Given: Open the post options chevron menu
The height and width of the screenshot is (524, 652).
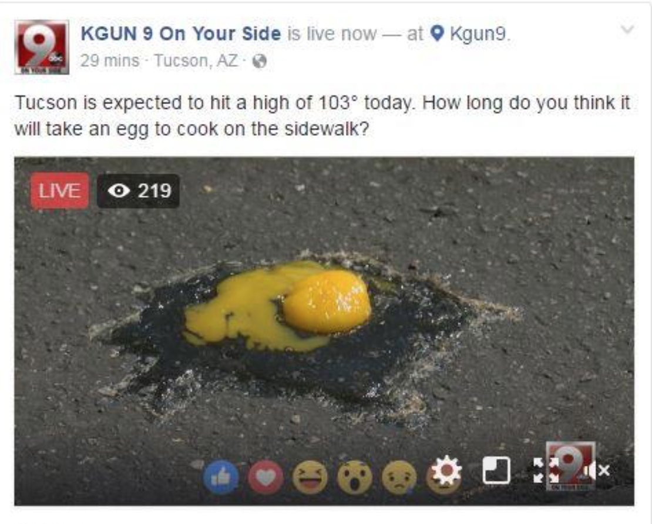Looking at the screenshot, I should point(627,29).
